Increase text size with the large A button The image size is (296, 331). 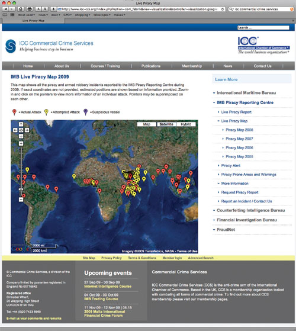pyautogui.click(x=45, y=9)
